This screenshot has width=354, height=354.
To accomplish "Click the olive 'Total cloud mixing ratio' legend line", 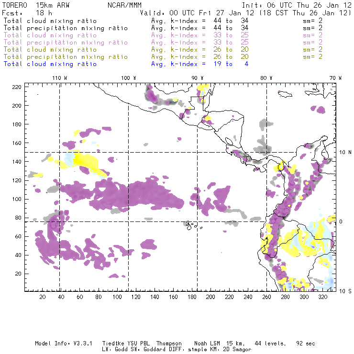I will (50, 49).
